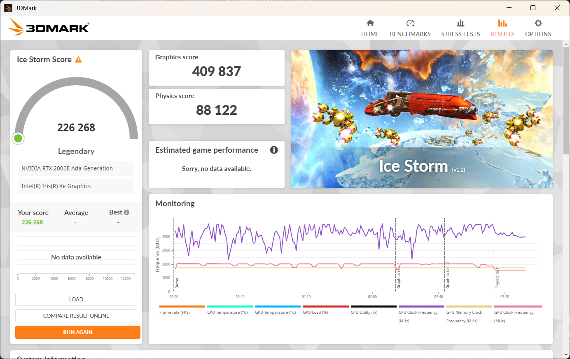This screenshot has width=570, height=359.
Task: Click the Results chart icon
Action: 502,23
